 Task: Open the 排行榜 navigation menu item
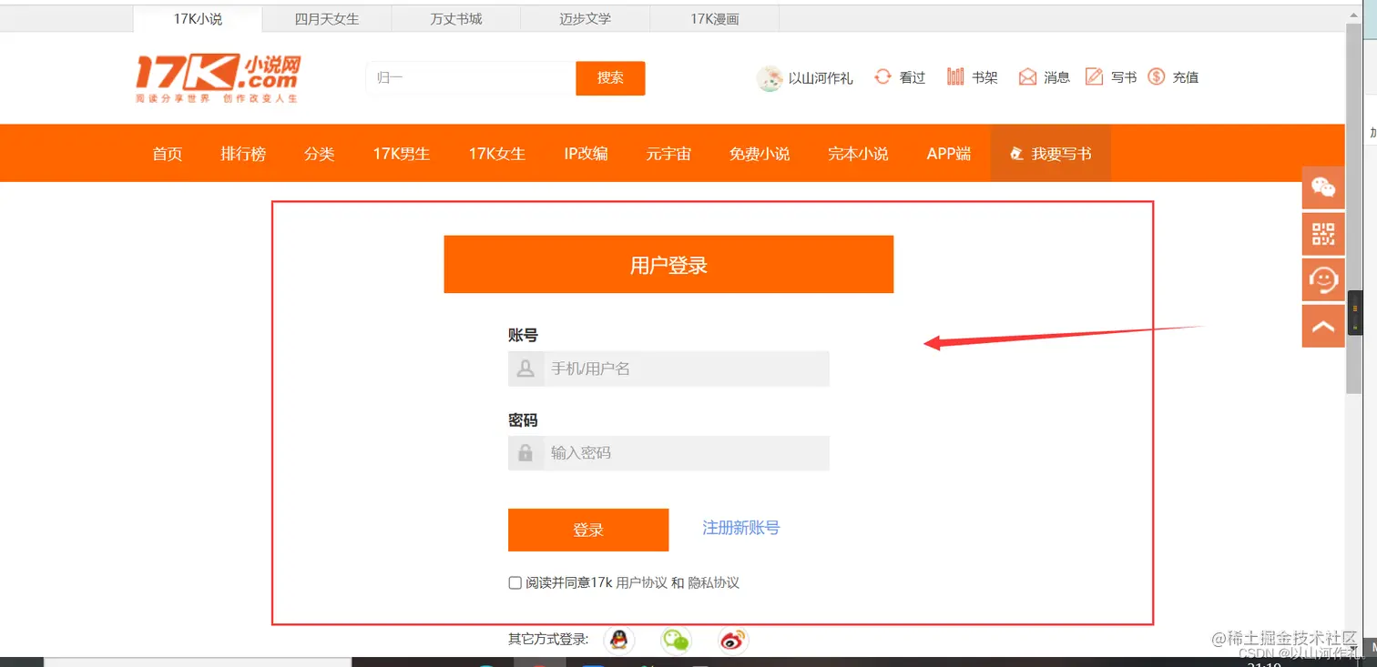(x=243, y=153)
